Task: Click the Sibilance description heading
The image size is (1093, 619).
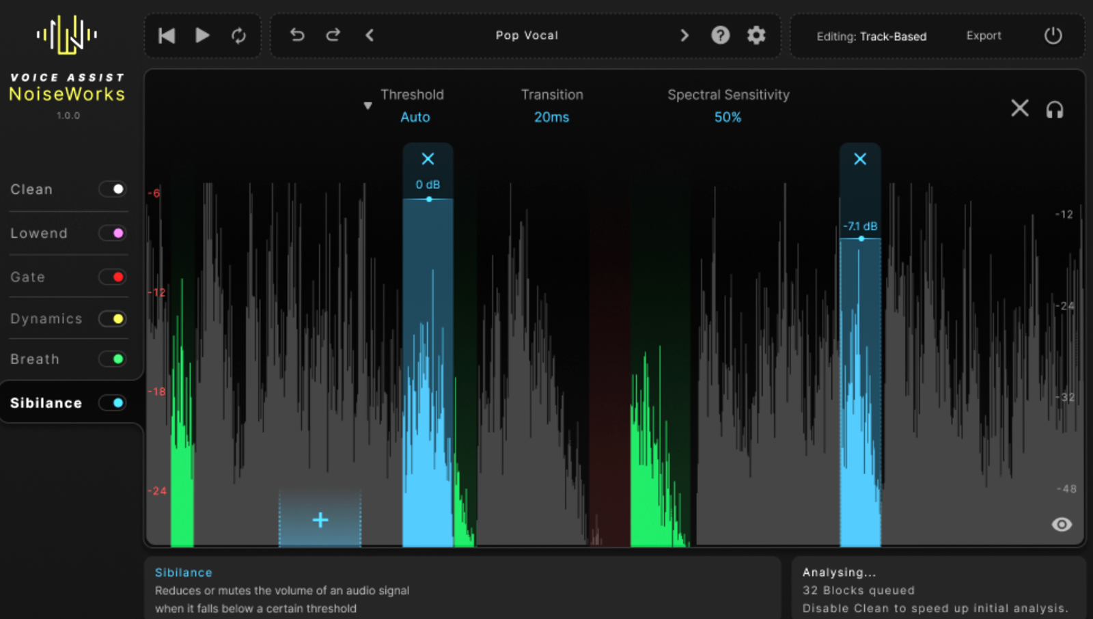Action: tap(183, 573)
